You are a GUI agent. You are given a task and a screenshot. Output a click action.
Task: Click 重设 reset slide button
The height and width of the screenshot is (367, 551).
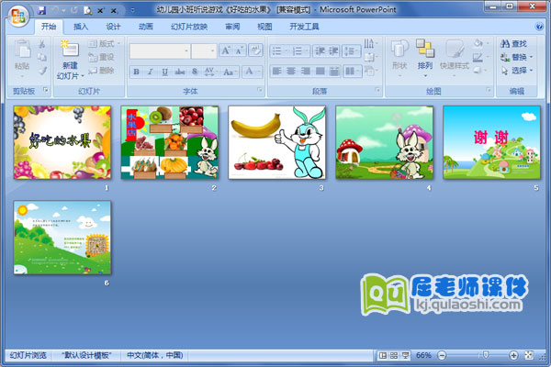102,57
